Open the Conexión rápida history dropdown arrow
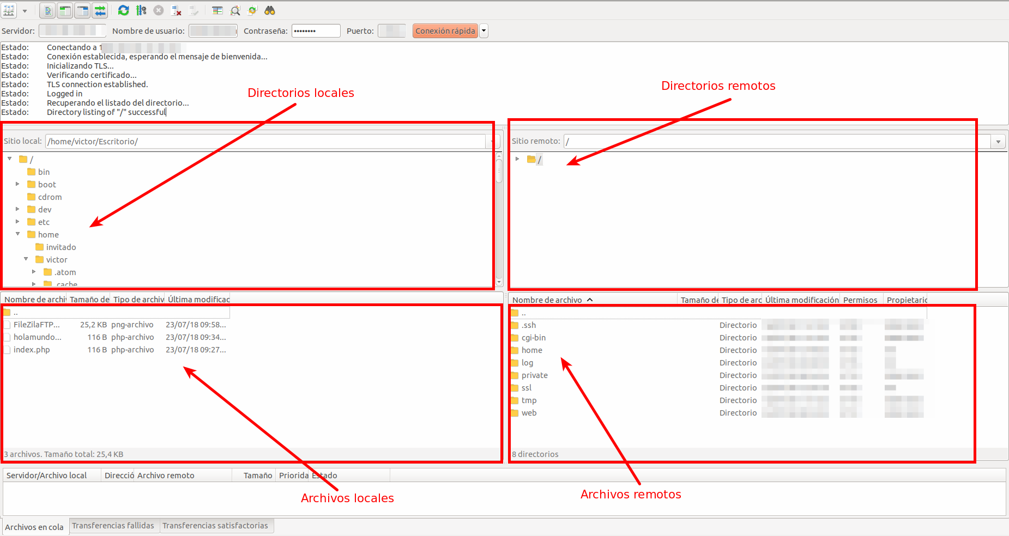 pos(484,31)
